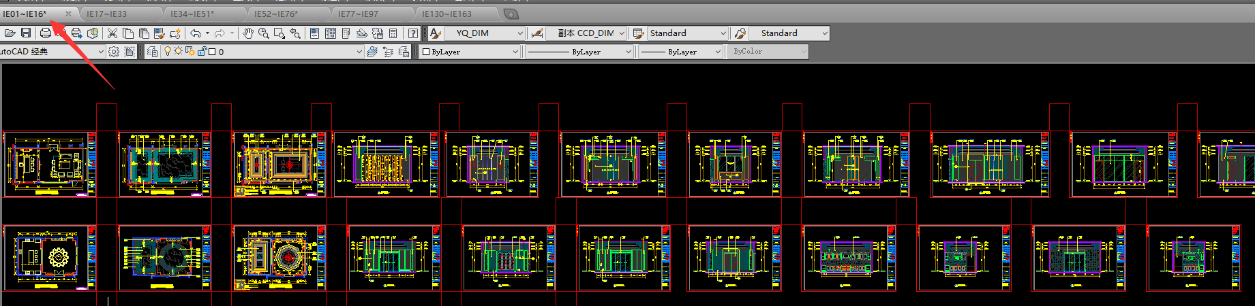Open Workspace Settings gear icon
Image resolution: width=1255 pixels, height=306 pixels.
114,52
